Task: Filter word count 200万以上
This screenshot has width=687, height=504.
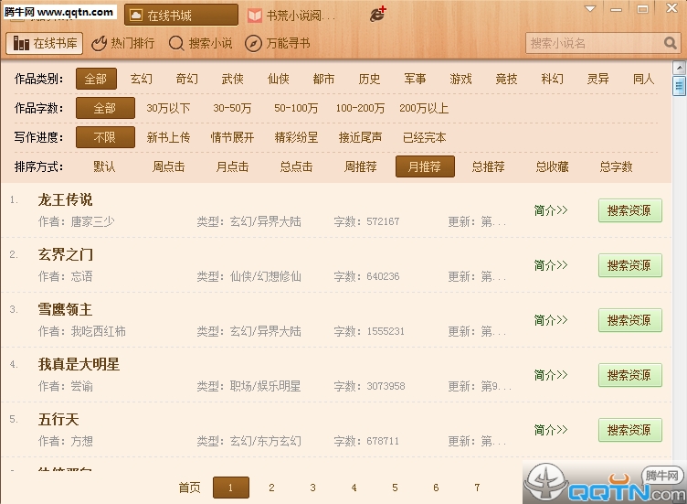Action: point(424,108)
